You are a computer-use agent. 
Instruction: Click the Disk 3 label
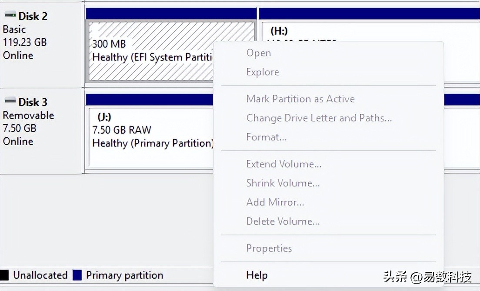[x=33, y=102]
